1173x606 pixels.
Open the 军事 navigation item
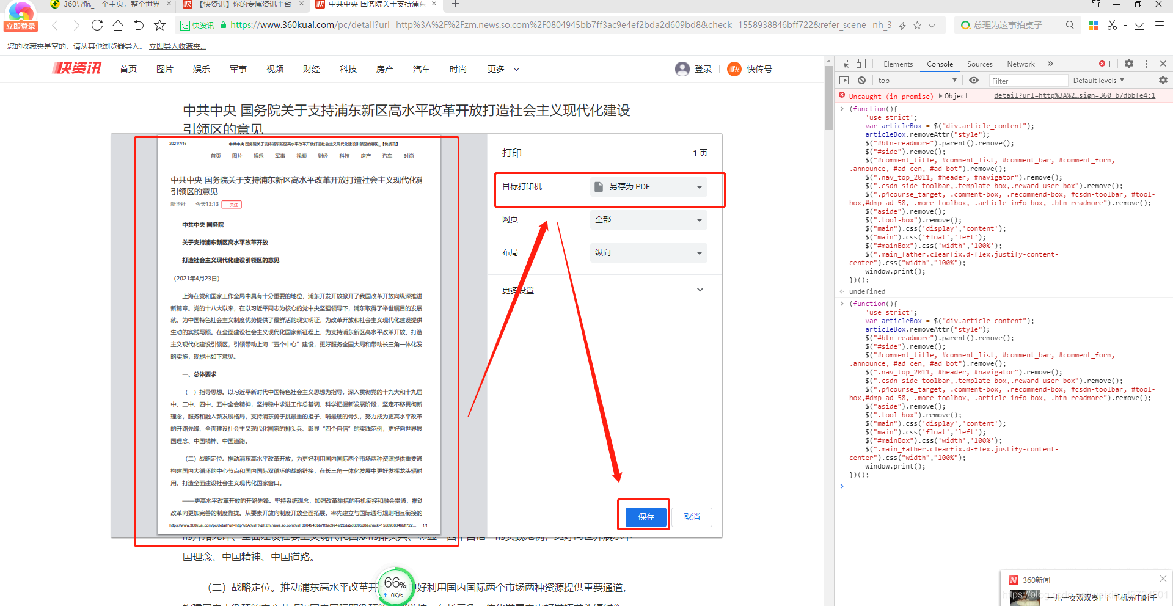(238, 69)
